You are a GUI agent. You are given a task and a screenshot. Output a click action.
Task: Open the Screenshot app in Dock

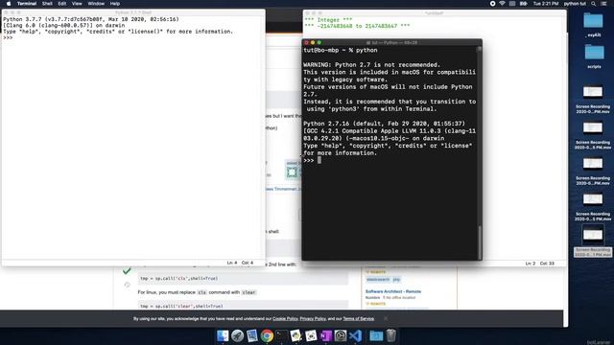click(311, 335)
